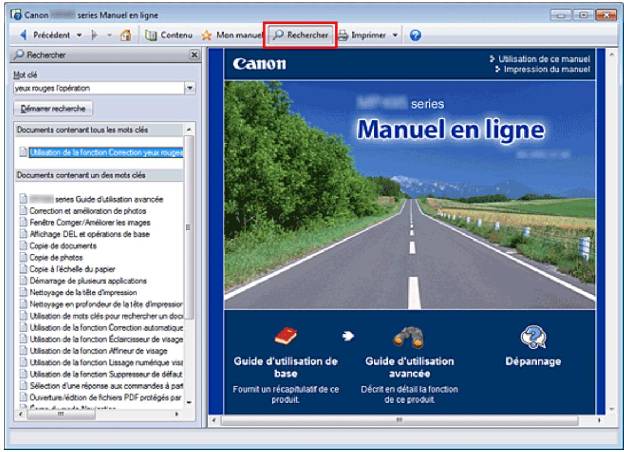Click the Dépannage question bubble icon
This screenshot has height=452, width=624.
(x=533, y=337)
